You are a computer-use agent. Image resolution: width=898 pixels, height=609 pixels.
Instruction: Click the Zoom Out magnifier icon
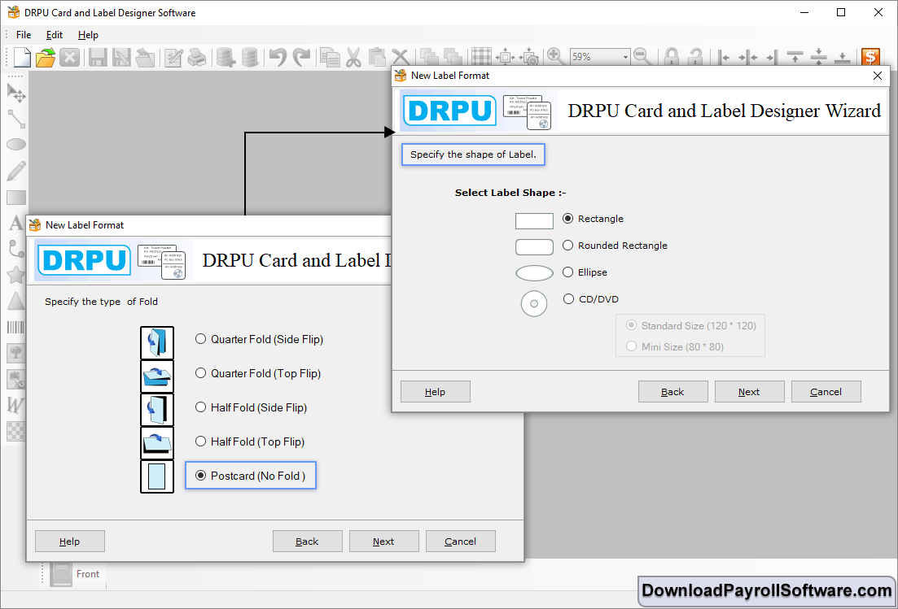642,56
